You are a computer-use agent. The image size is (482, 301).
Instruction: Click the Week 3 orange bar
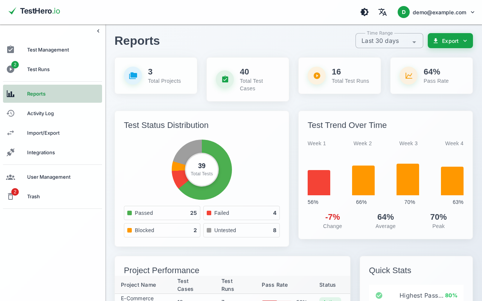(x=408, y=179)
